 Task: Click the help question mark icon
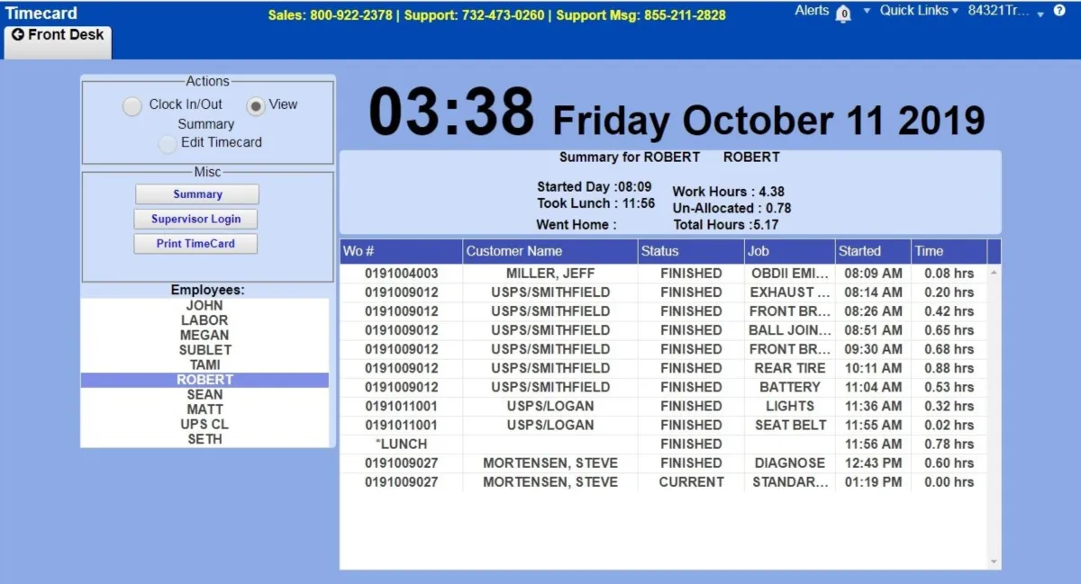point(1059,11)
